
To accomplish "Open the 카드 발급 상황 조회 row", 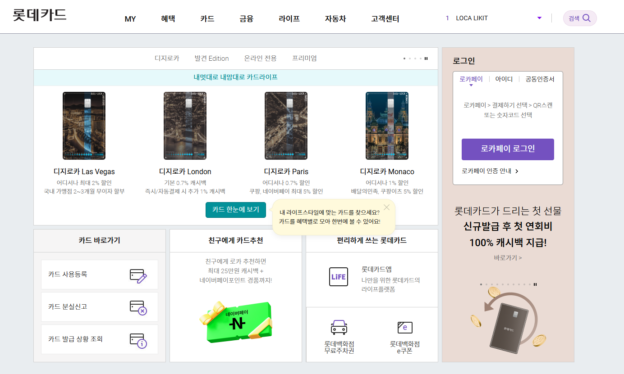I will pyautogui.click(x=100, y=339).
